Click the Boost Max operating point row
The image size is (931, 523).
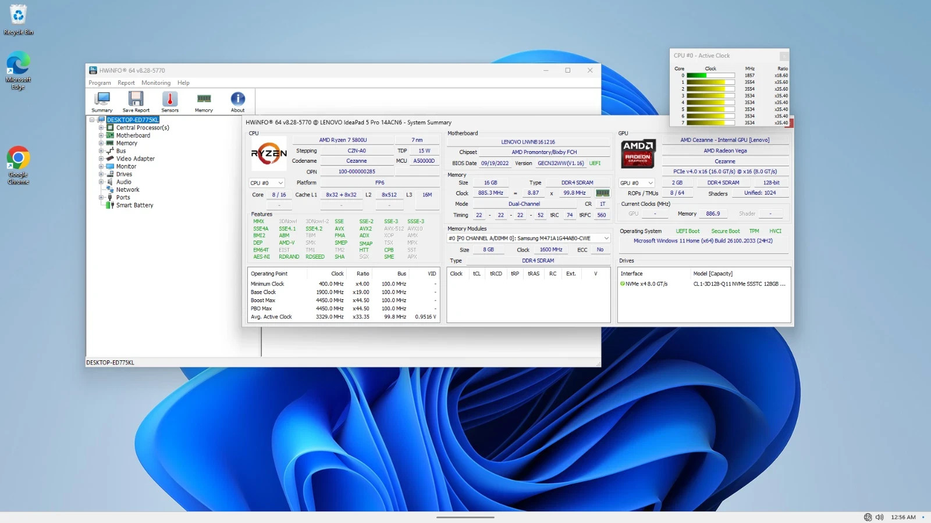[343, 300]
